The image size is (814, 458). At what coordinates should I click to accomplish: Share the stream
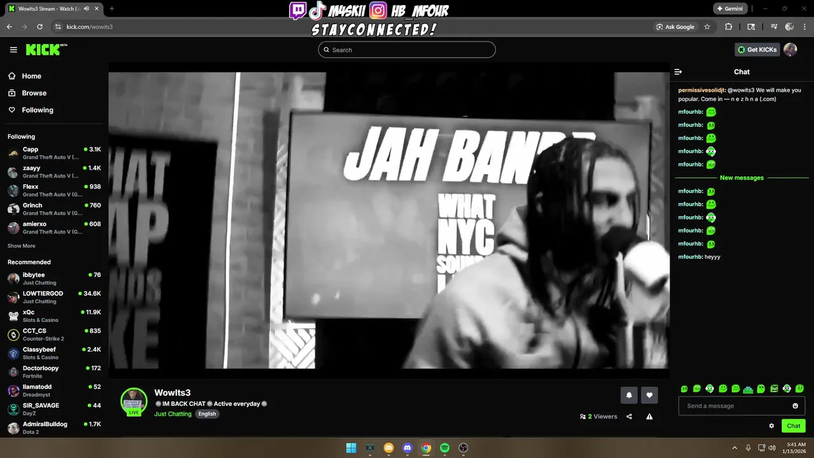click(629, 417)
